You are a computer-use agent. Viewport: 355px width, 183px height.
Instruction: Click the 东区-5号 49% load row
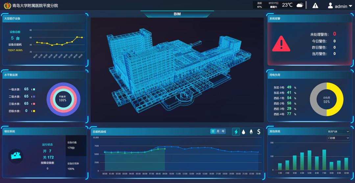click(285, 87)
